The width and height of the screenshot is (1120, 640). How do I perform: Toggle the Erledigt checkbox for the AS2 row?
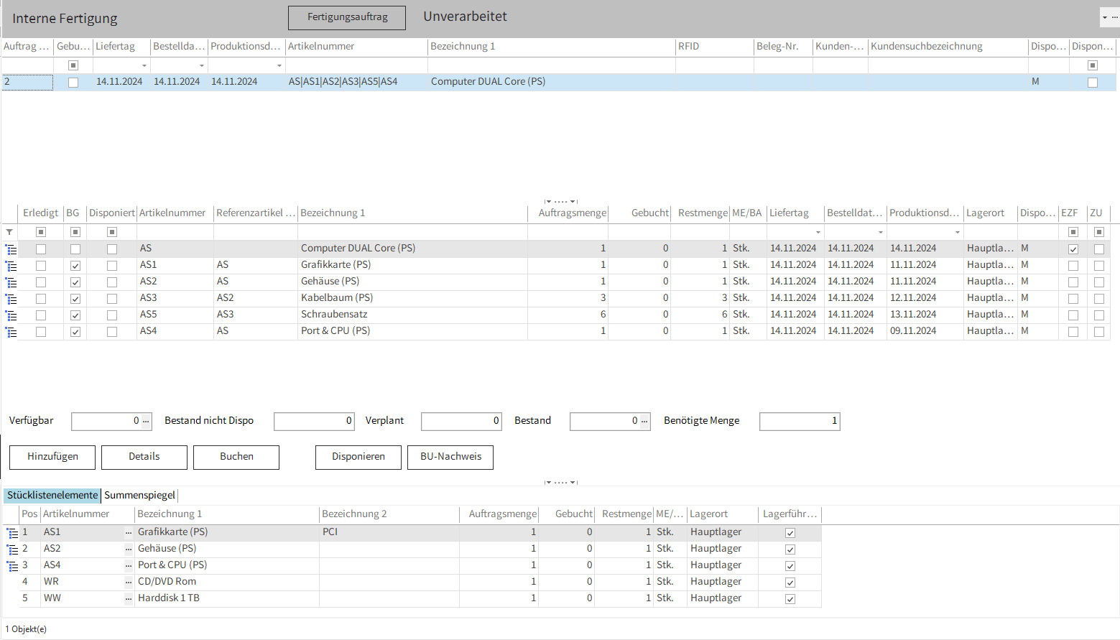coord(41,282)
